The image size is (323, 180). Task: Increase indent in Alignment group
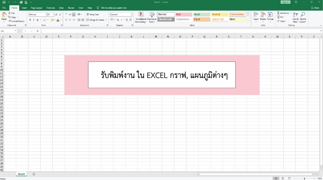[83, 20]
